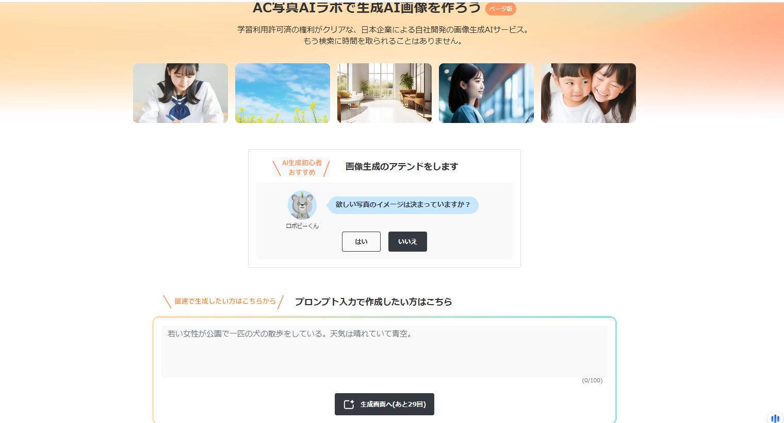784x423 pixels.
Task: Click the もう検索に時間を取られることはありません line
Action: 384,41
